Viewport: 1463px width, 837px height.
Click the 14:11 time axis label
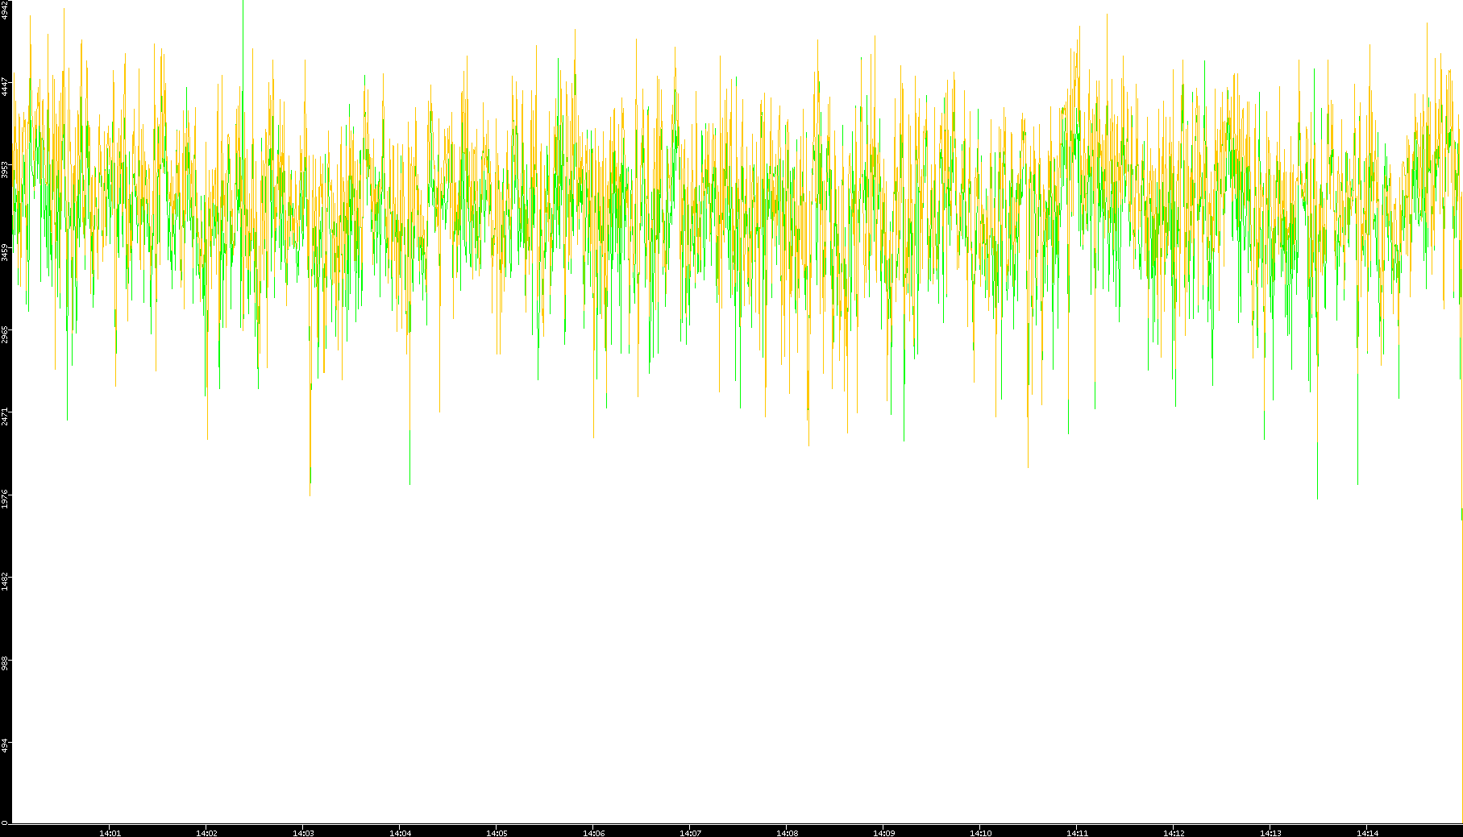pos(1077,833)
